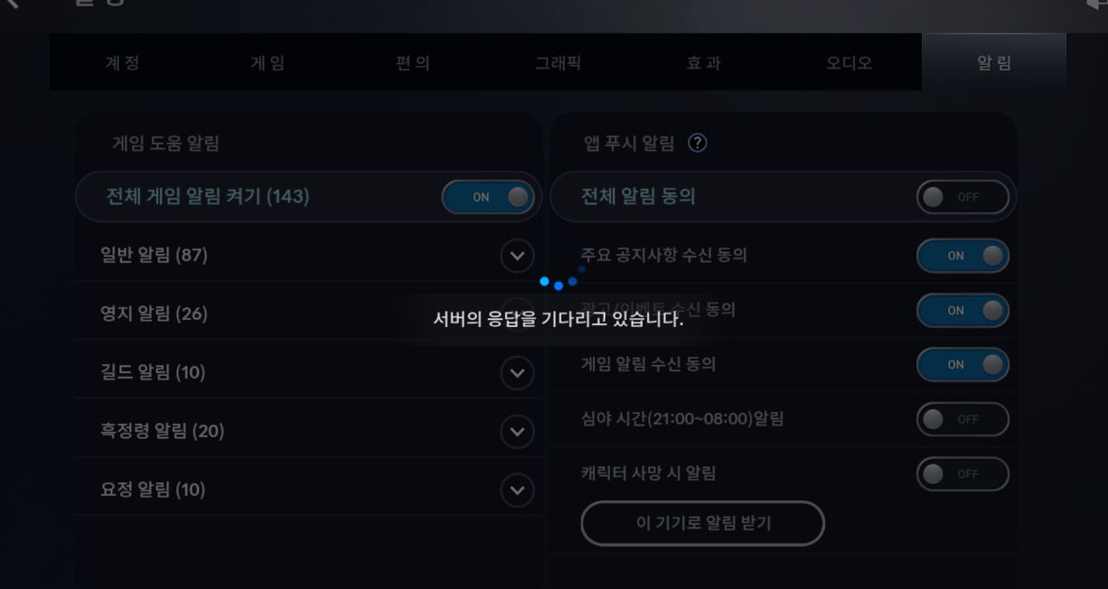This screenshot has width=1108, height=589.
Task: Go to the 그래픽 tab
Action: 559,63
